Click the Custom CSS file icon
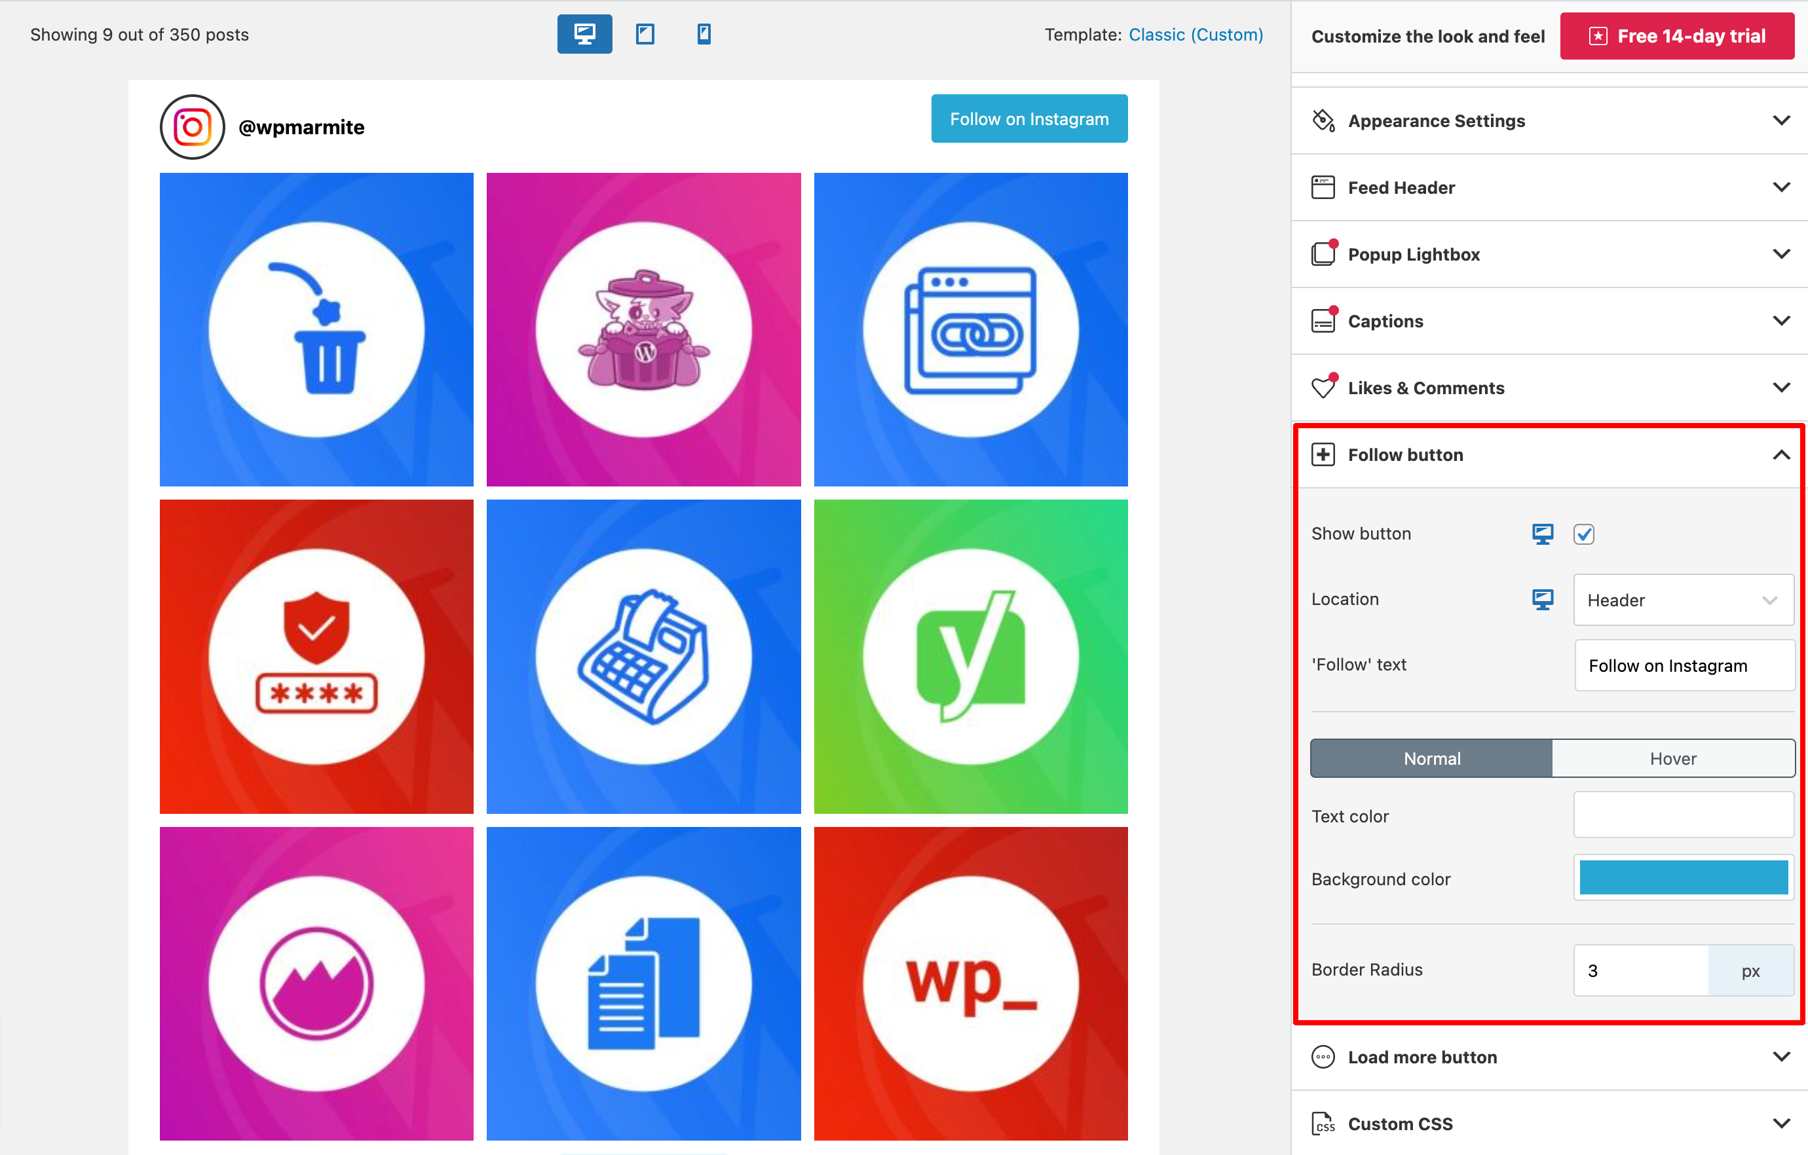This screenshot has width=1808, height=1155. click(1323, 1124)
